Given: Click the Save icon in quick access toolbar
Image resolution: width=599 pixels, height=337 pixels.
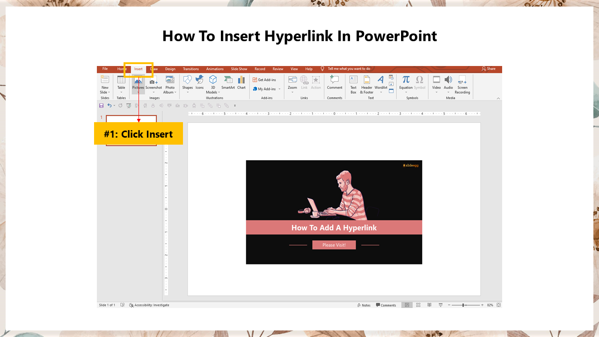Looking at the screenshot, I should pos(102,106).
